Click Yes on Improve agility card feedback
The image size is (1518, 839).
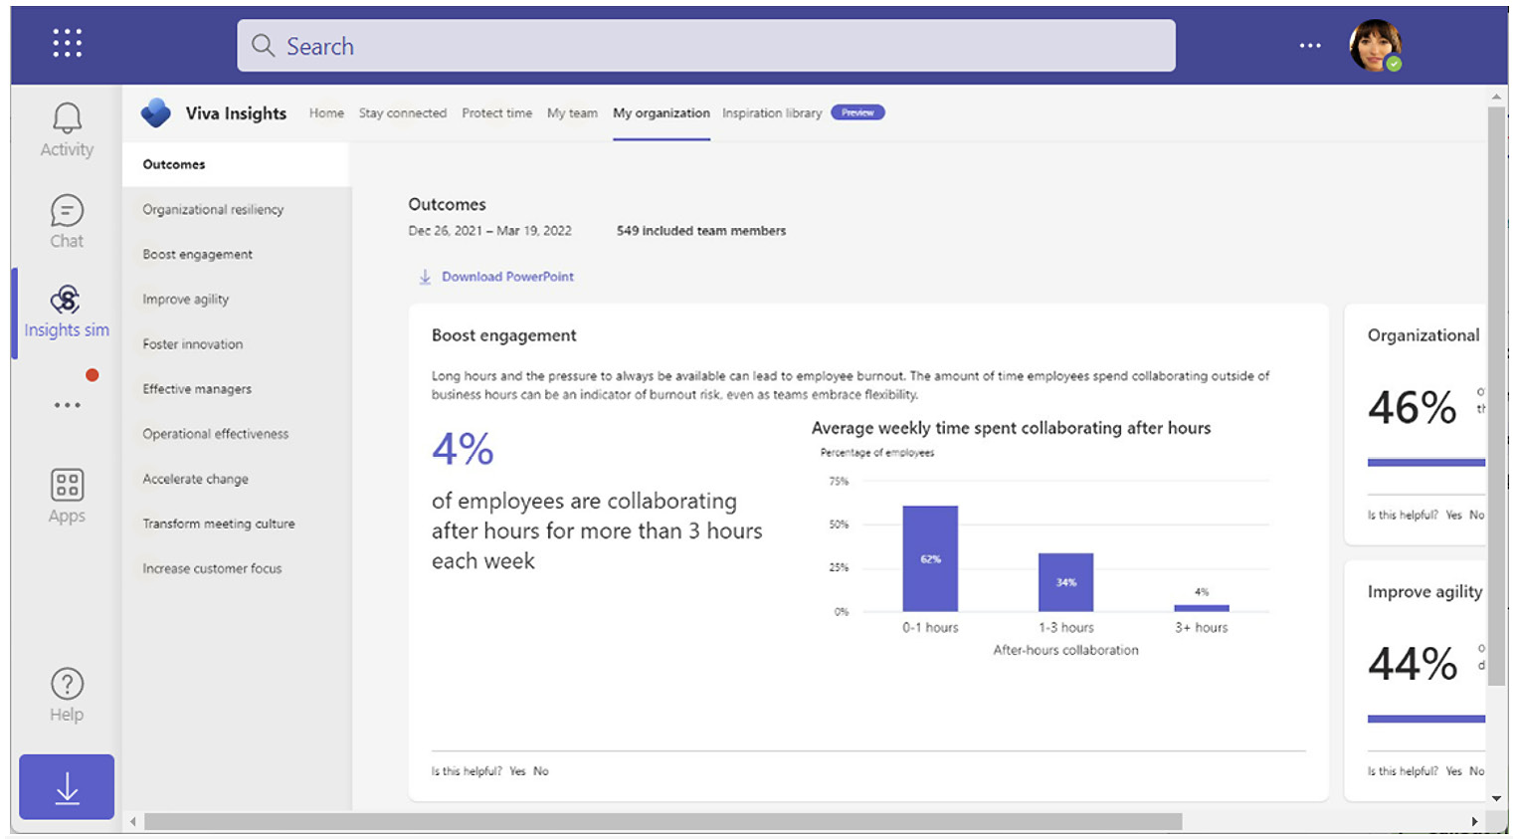[x=1453, y=771]
